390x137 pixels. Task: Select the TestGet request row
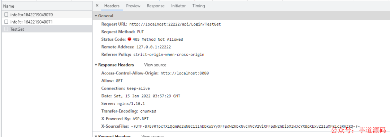(x=47, y=29)
